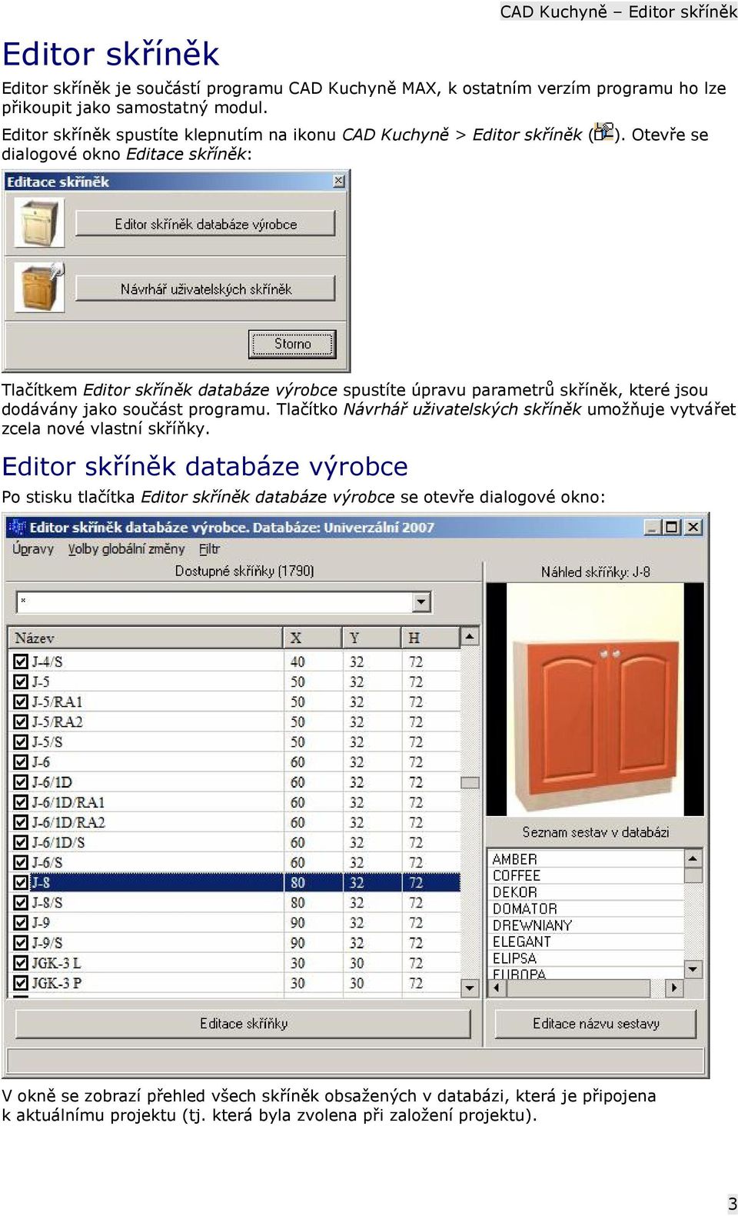Open Editor skříněk databáze výrobce
738x1216 pixels.
tap(205, 224)
